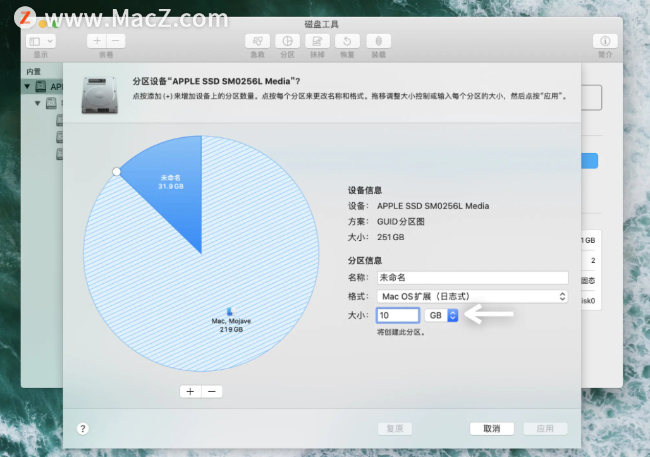The height and width of the screenshot is (457, 650).
Task: Click the partition size input field
Action: 398,315
